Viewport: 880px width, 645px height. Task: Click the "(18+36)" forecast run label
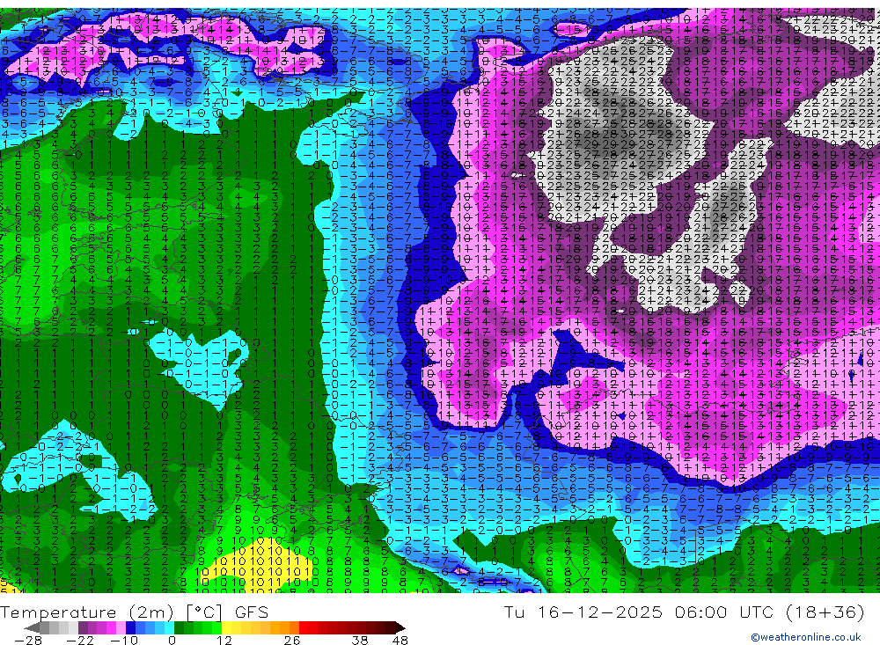(825, 612)
